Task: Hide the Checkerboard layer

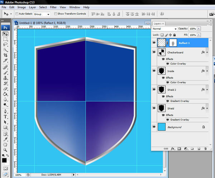Action: pyautogui.click(x=154, y=52)
